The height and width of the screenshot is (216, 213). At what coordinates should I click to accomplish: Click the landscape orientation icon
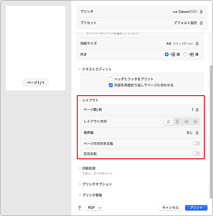click(192, 54)
